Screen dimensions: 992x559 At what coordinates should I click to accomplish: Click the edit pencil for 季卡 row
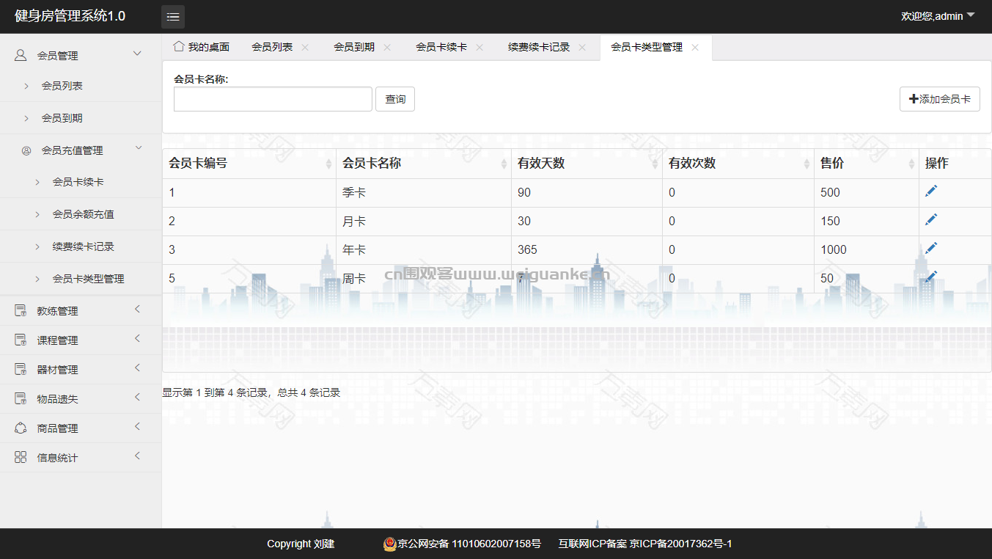[x=931, y=191]
